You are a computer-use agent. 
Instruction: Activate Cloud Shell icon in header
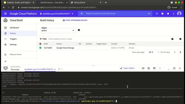coord(157,14)
